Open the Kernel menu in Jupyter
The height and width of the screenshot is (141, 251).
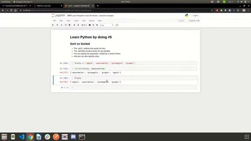point(91,21)
